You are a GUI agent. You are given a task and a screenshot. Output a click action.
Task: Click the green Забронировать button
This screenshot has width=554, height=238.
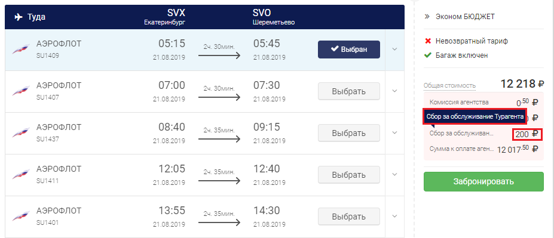coord(483,181)
